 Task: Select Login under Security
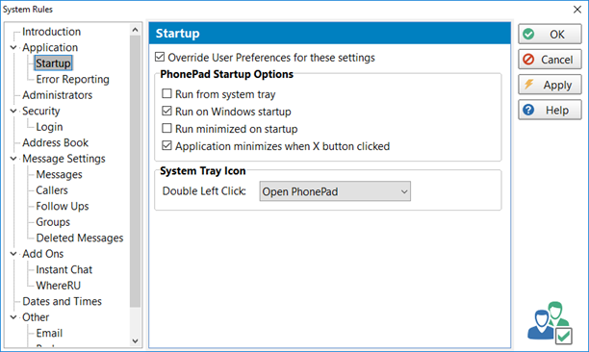click(49, 127)
